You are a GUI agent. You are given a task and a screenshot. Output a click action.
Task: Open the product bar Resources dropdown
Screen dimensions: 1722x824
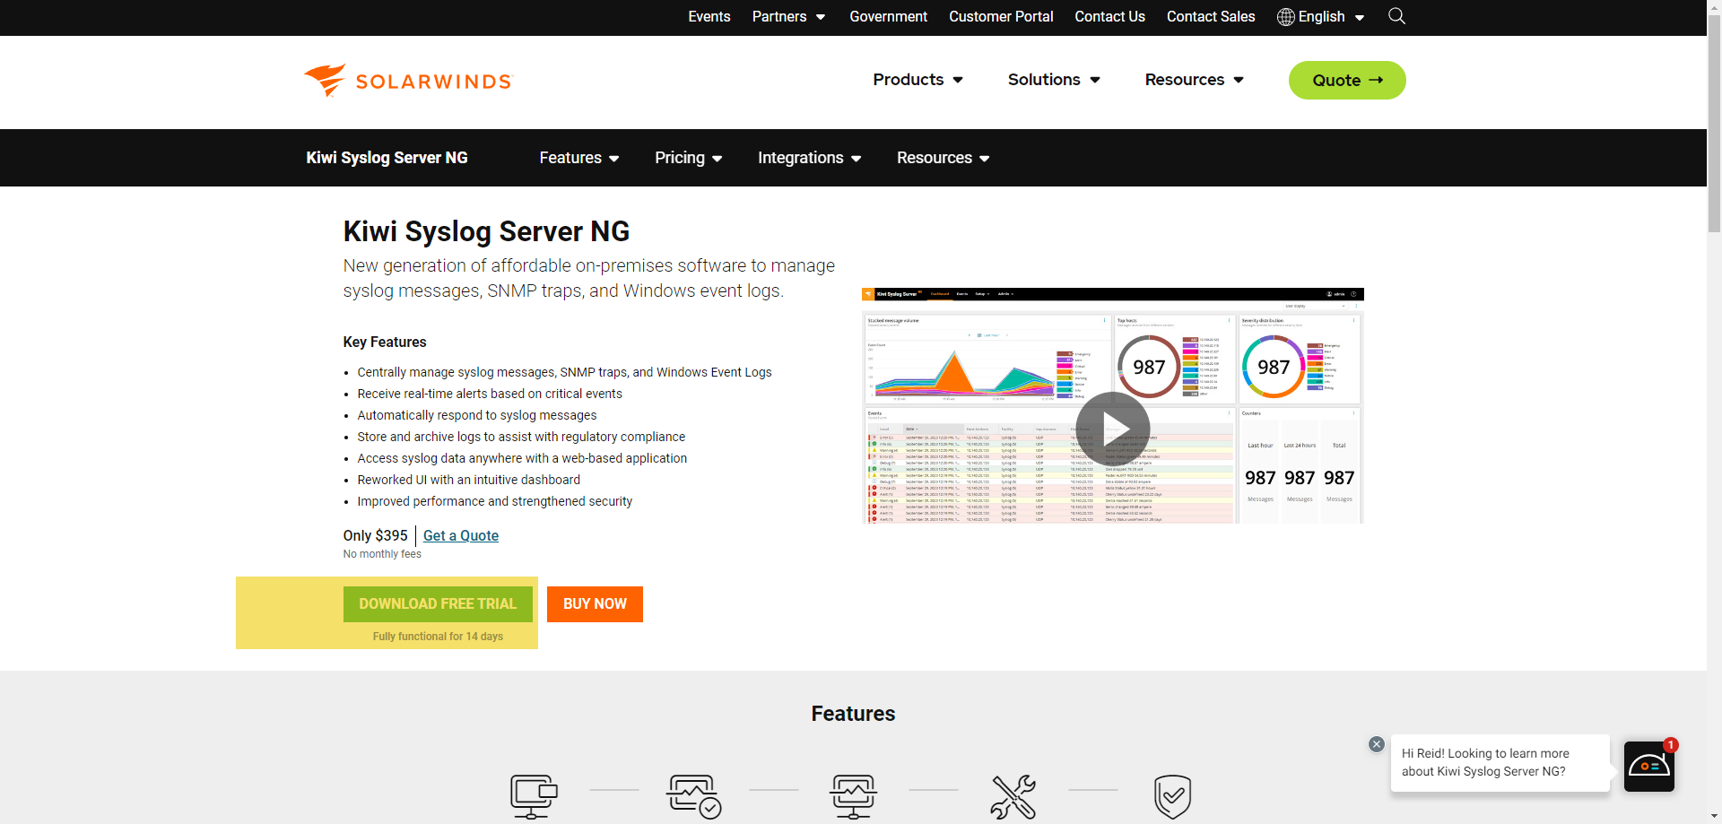944,158
